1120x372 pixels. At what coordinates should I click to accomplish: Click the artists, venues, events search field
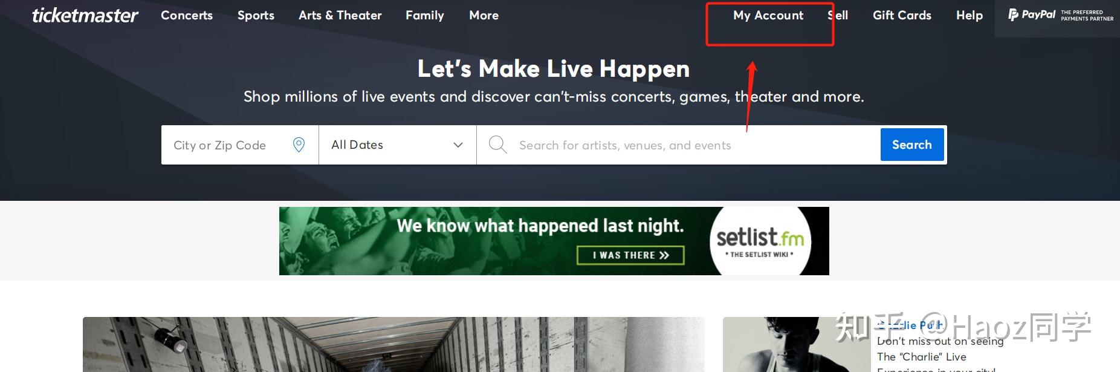click(678, 145)
